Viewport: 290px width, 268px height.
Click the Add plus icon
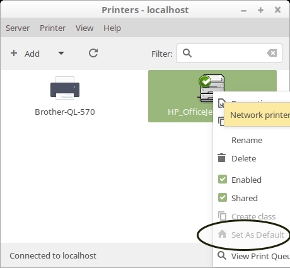(14, 53)
